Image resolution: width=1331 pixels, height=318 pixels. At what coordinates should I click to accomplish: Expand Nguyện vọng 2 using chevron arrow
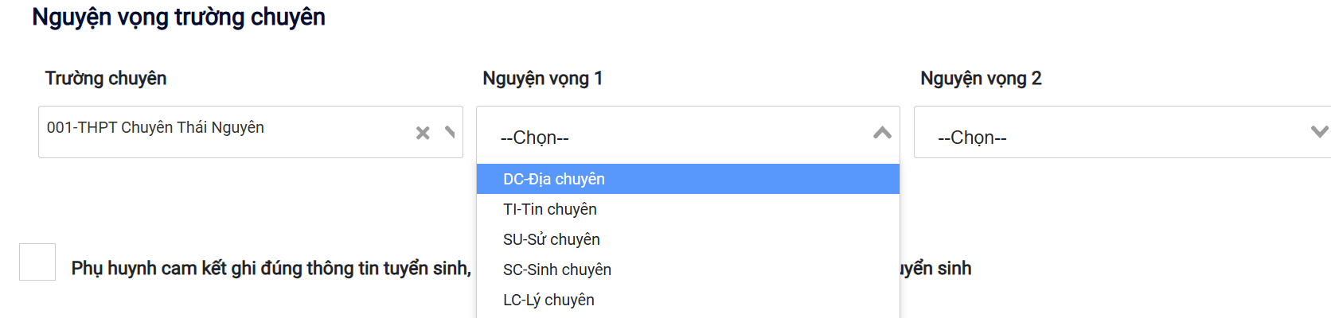(x=1319, y=132)
